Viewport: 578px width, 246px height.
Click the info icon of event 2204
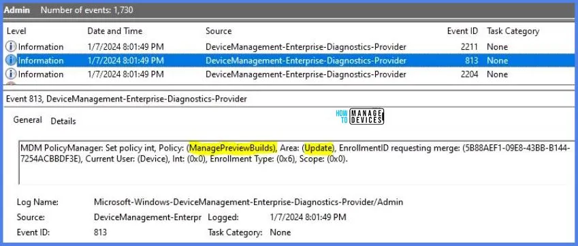click(x=11, y=74)
